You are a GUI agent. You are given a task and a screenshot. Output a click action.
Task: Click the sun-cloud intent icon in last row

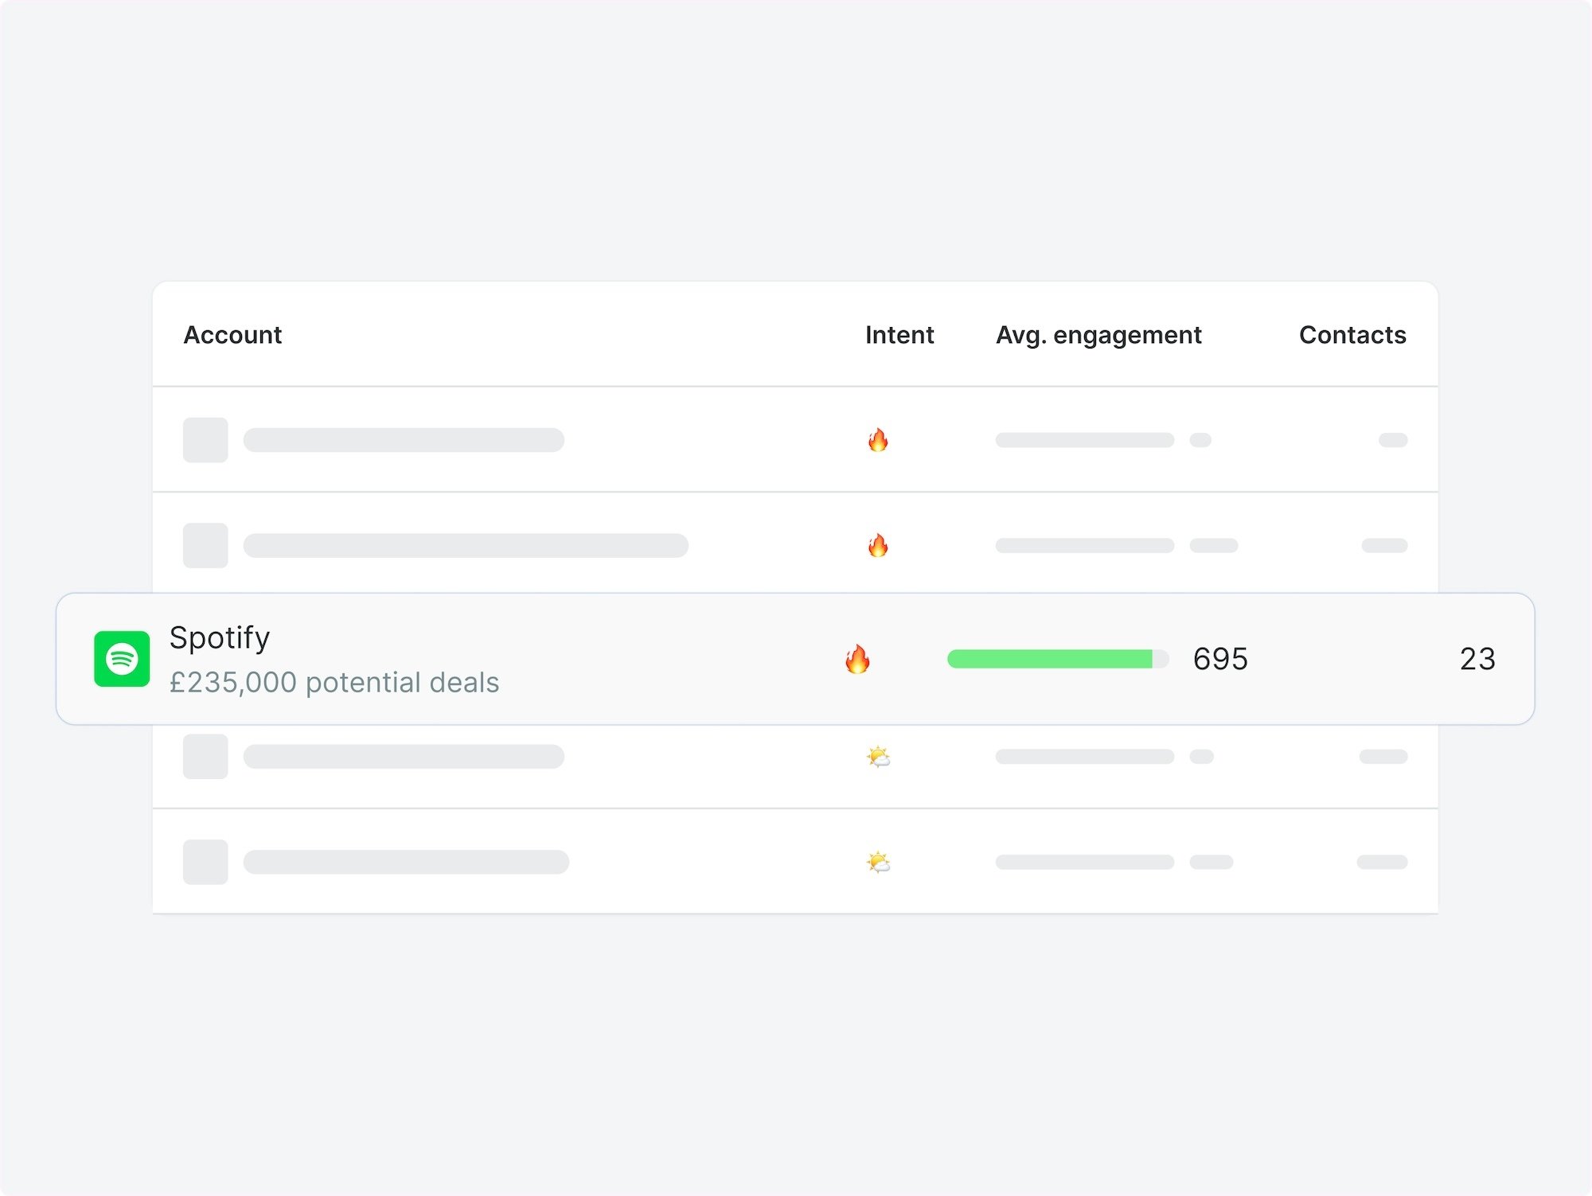(878, 863)
